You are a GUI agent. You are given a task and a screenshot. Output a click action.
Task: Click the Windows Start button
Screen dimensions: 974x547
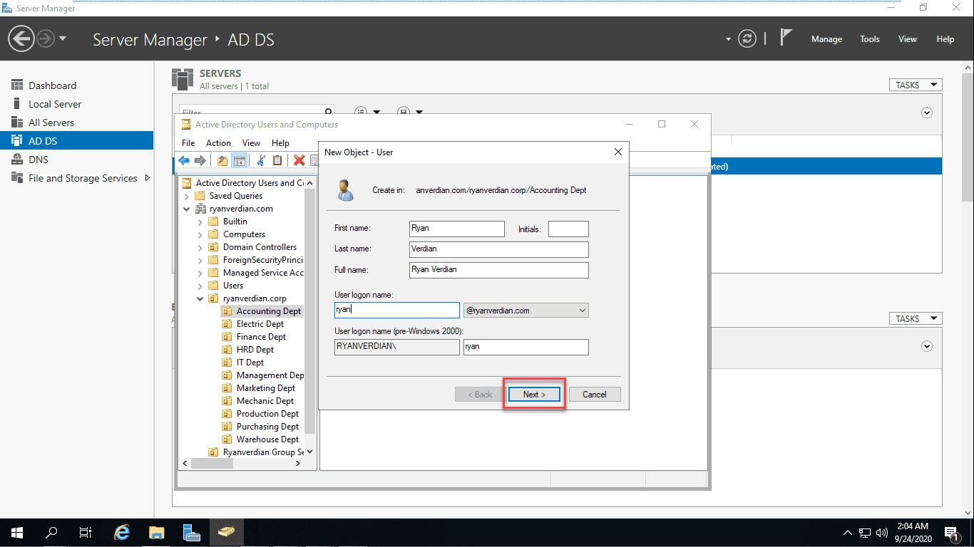[x=17, y=533]
